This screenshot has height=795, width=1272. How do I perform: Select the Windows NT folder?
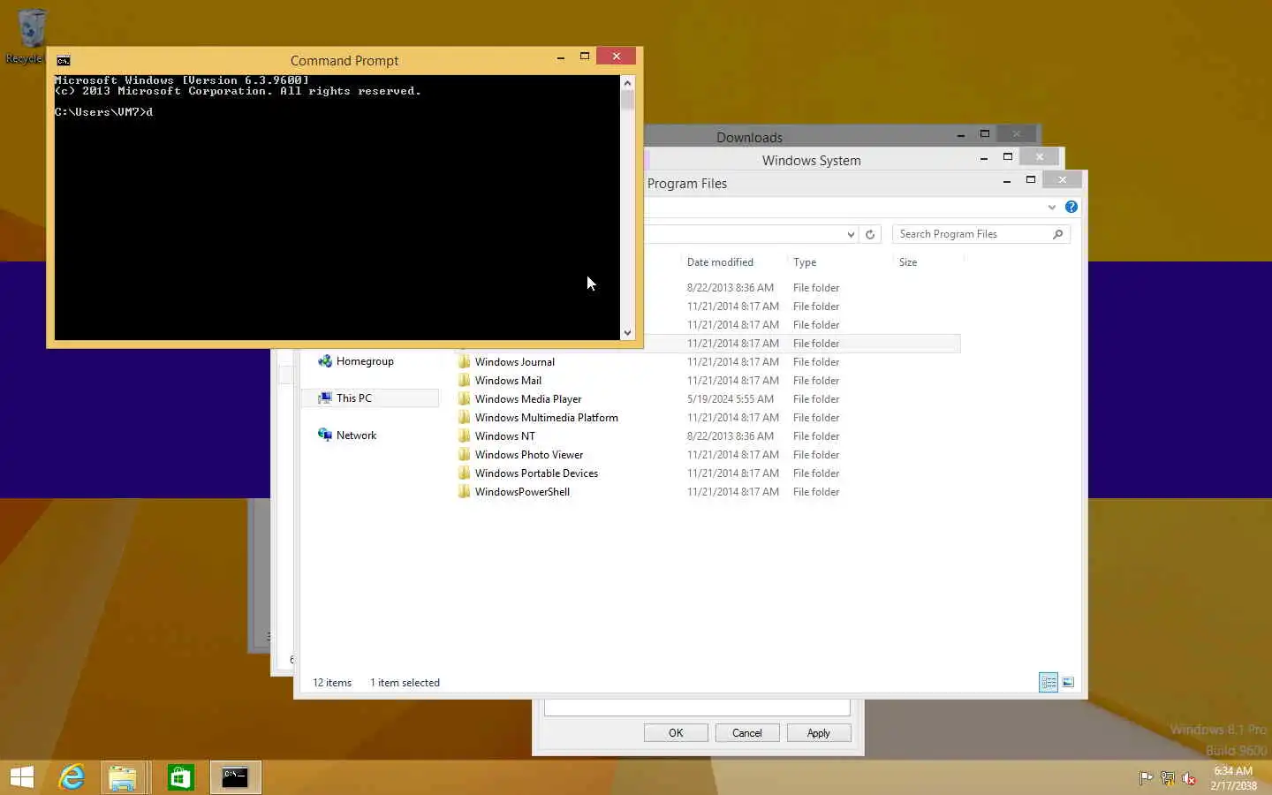(x=504, y=436)
